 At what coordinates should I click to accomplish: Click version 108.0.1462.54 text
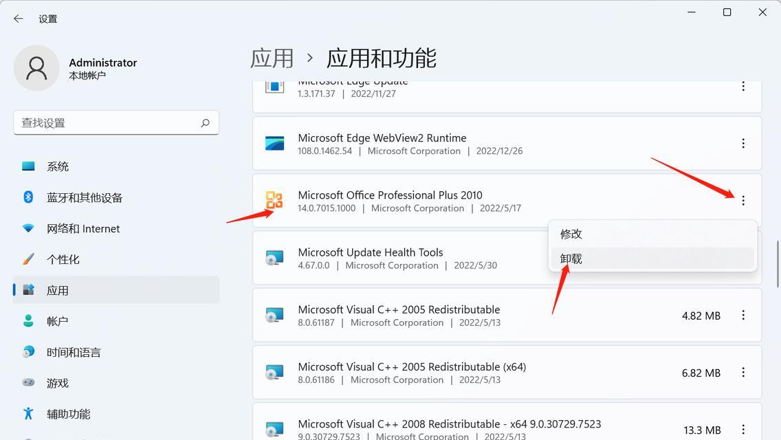(x=324, y=151)
